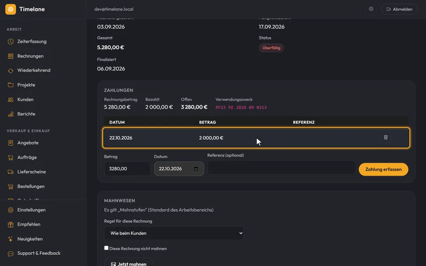
Task: Click the Projekte folder icon
Action: [x=11, y=85]
